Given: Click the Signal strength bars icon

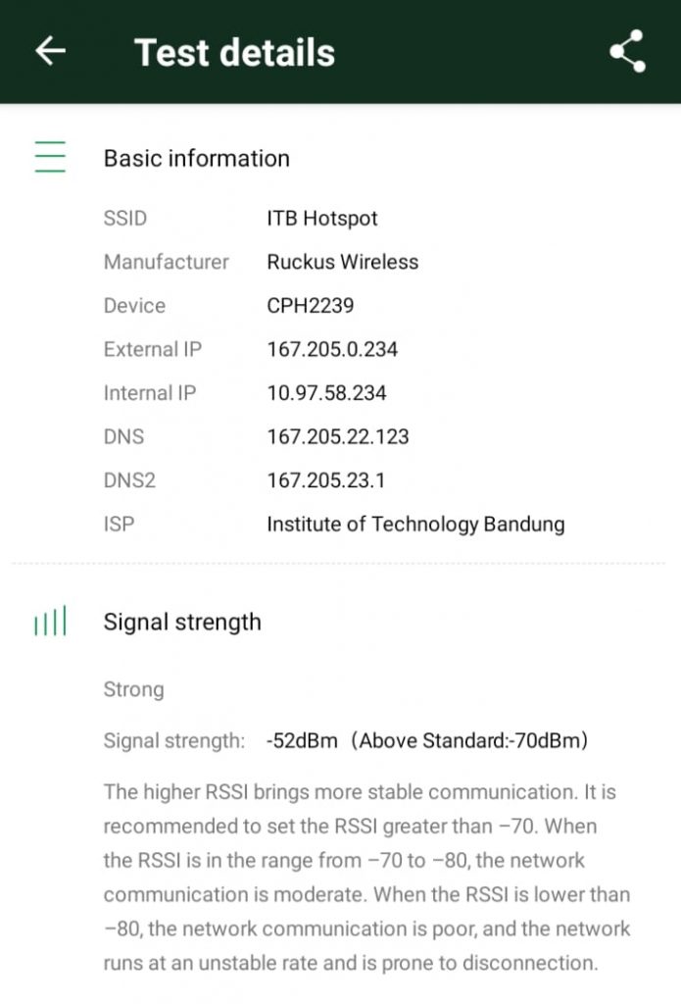Looking at the screenshot, I should (50, 621).
